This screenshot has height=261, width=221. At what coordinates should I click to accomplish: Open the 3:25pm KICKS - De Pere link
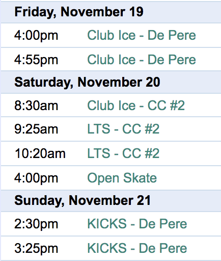137,248
